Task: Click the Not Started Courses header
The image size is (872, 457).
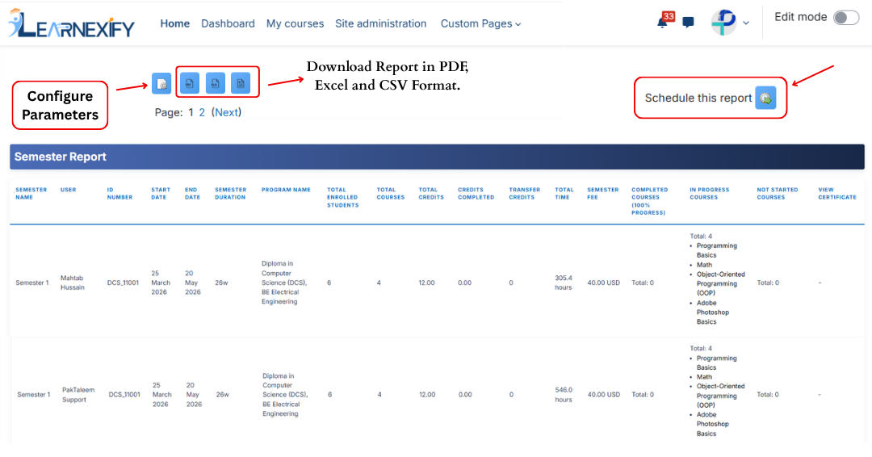Action: pos(777,194)
